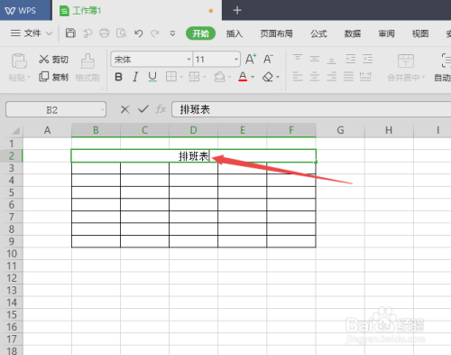Expand fill color dropdown arrow
Screen dimensions: 451x355
[229, 78]
